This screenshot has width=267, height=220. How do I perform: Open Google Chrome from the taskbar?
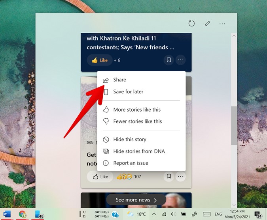[23, 214]
